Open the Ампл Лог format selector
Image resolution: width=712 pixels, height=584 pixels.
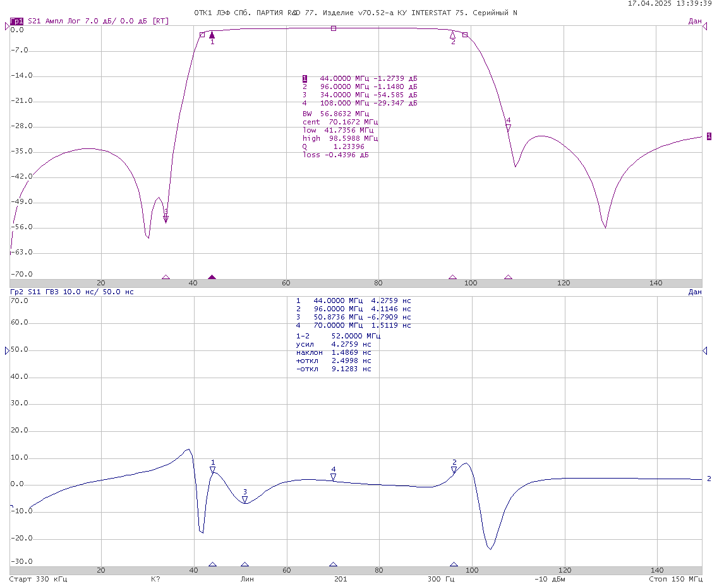(64, 21)
